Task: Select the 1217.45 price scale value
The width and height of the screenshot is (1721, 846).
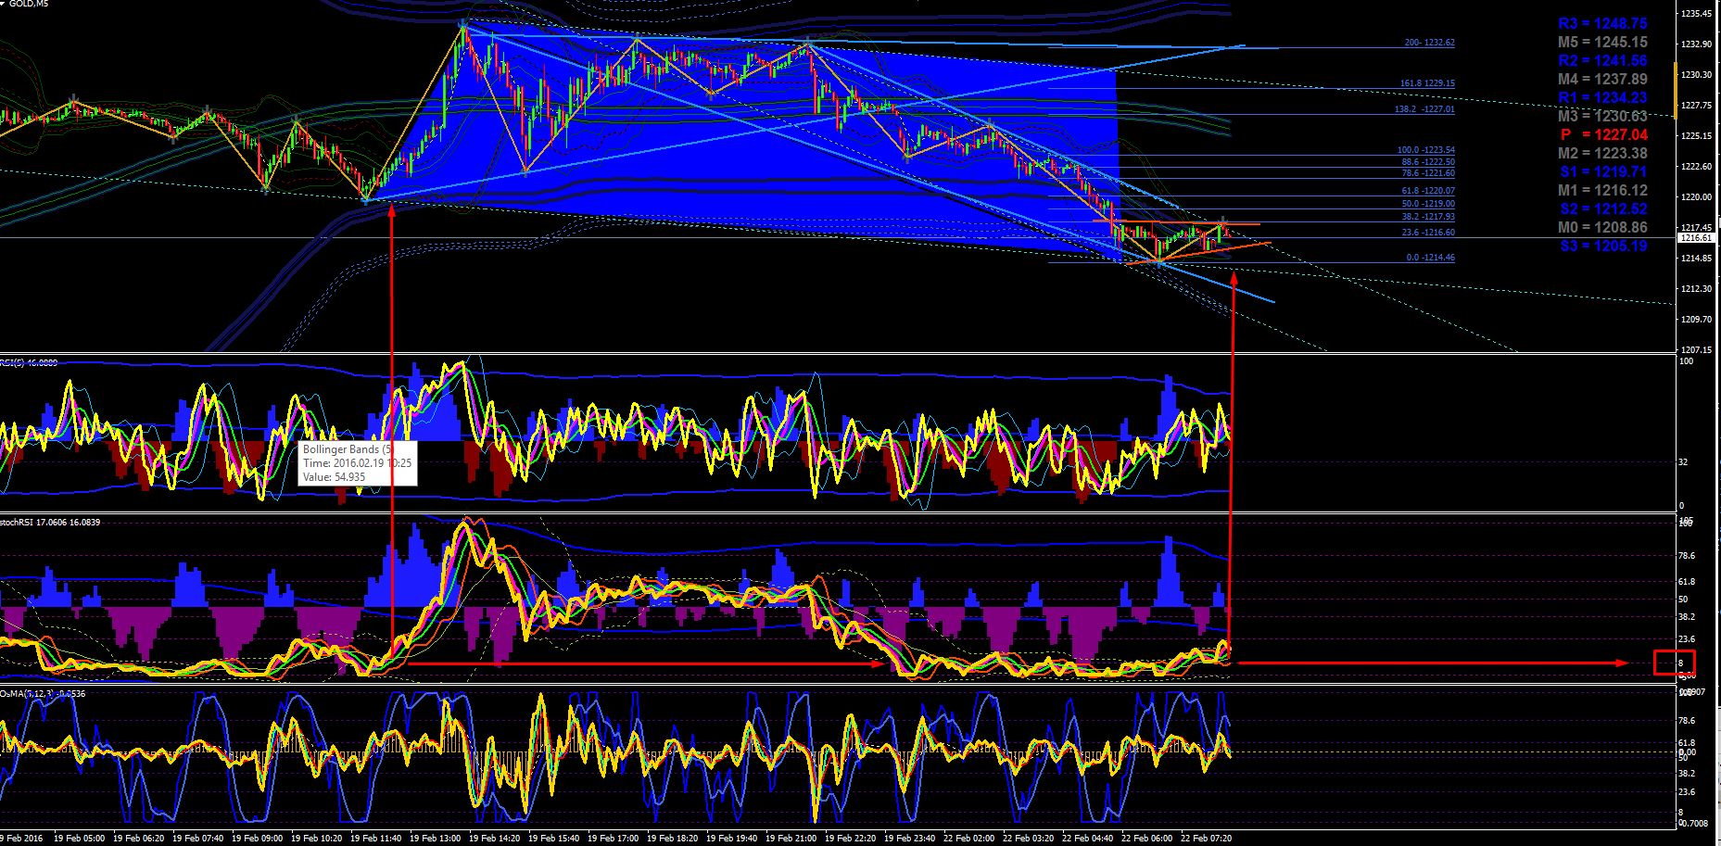Action: coord(1696,228)
